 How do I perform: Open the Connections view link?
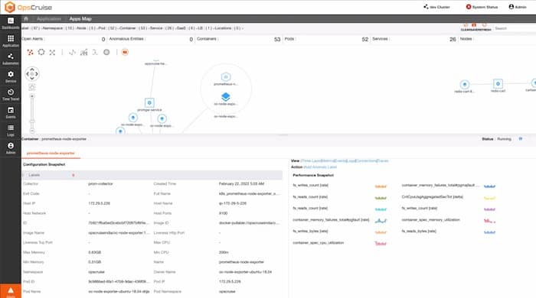tap(367, 161)
